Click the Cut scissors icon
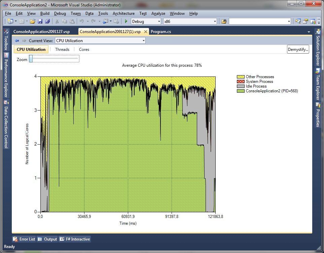This screenshot has width=324, height=253. click(x=57, y=21)
